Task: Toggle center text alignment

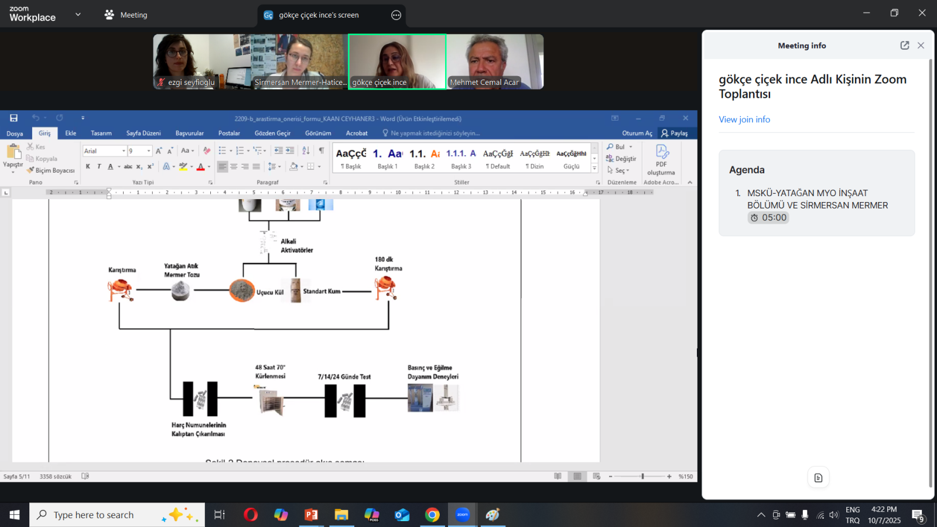Action: coord(234,167)
